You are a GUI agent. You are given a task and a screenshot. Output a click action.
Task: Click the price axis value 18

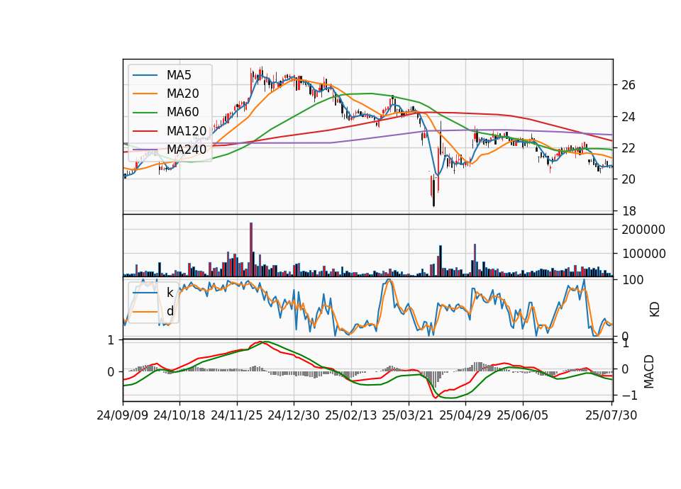[x=629, y=211]
